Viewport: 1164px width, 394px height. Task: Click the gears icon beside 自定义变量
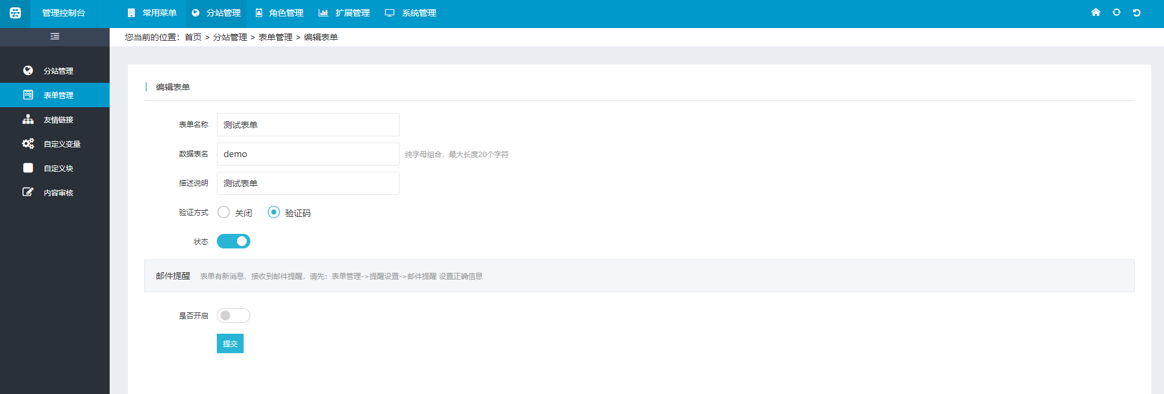point(28,144)
